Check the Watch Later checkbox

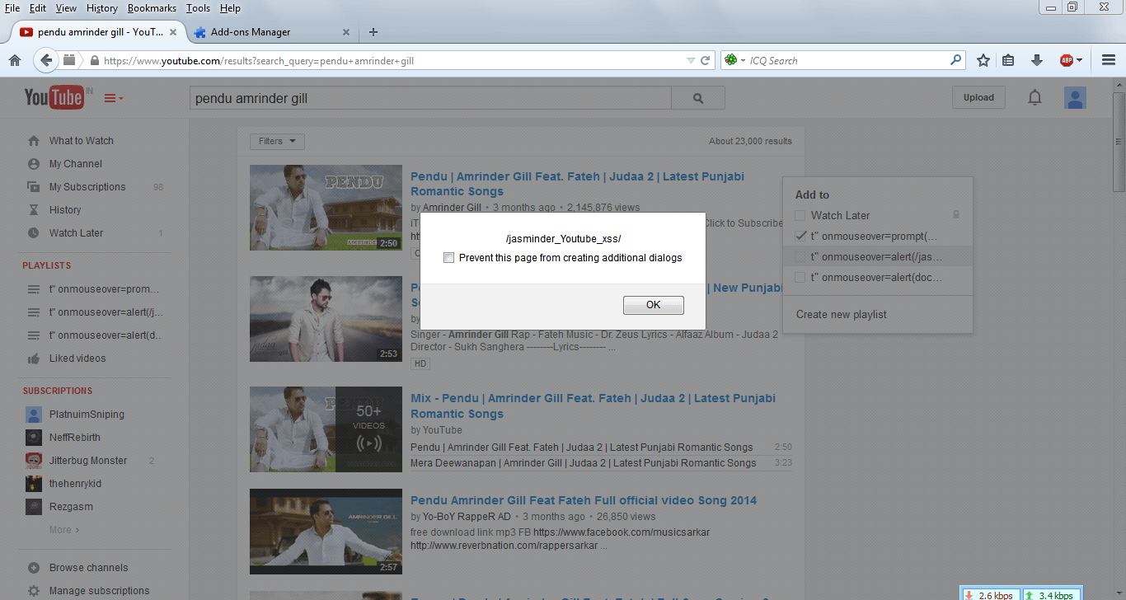coord(800,215)
